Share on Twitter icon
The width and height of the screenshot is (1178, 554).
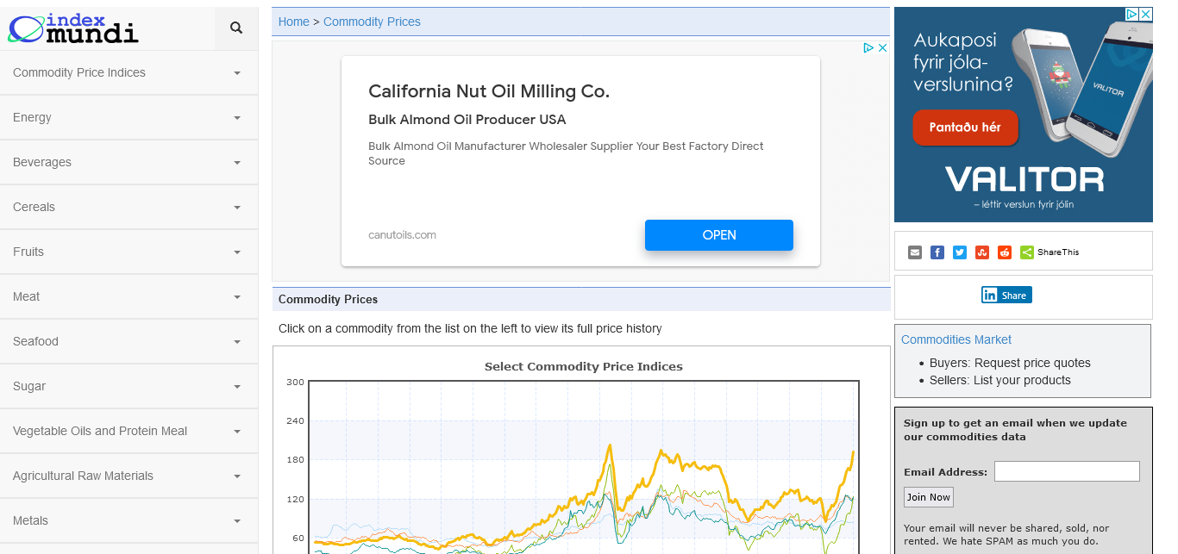click(x=960, y=252)
